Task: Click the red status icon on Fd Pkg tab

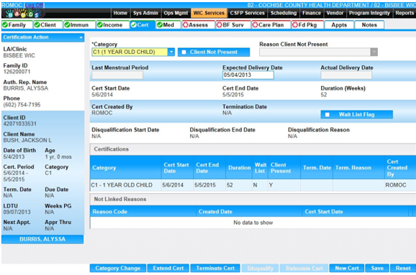Action: (295, 25)
